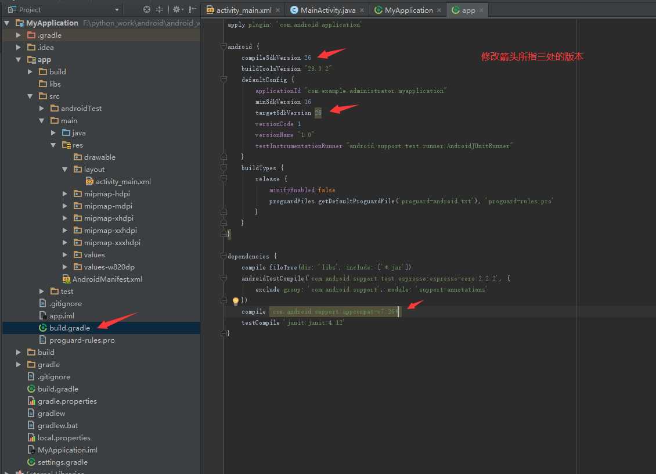This screenshot has height=474, width=656.
Task: Collapse the dependencies block fold marker
Action: (x=224, y=256)
